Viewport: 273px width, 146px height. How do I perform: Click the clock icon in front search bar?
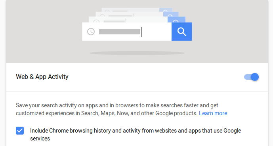91,32
